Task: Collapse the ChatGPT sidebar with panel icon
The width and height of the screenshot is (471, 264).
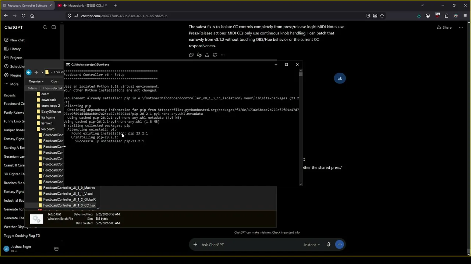Action: [x=54, y=27]
